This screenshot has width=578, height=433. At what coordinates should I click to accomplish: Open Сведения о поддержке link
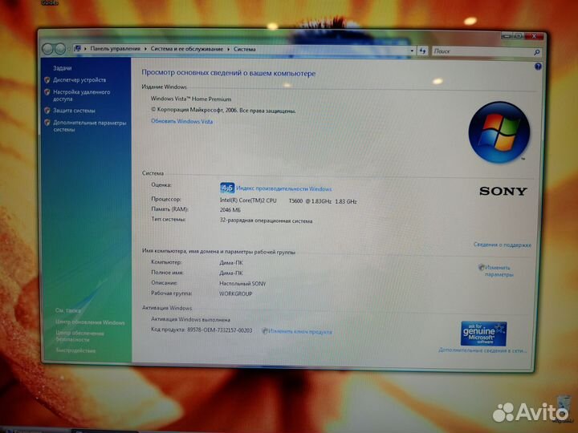pyautogui.click(x=502, y=245)
